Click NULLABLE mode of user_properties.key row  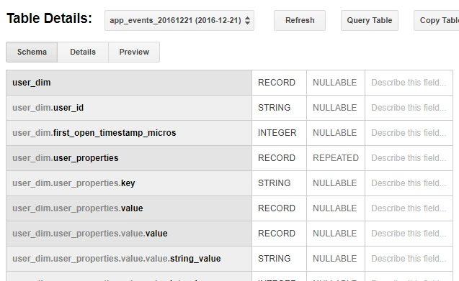(x=335, y=183)
